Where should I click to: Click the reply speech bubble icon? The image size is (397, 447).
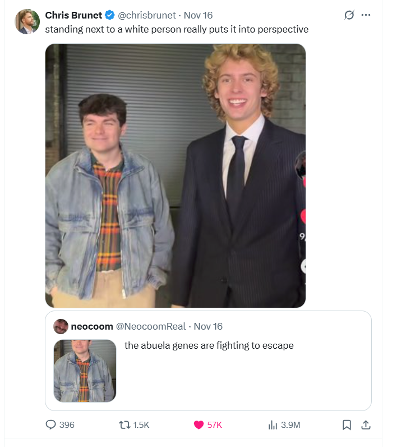(50, 425)
